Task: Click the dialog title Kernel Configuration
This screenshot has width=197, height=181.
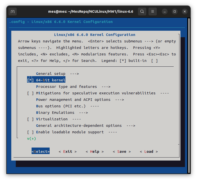Action: pos(95,35)
